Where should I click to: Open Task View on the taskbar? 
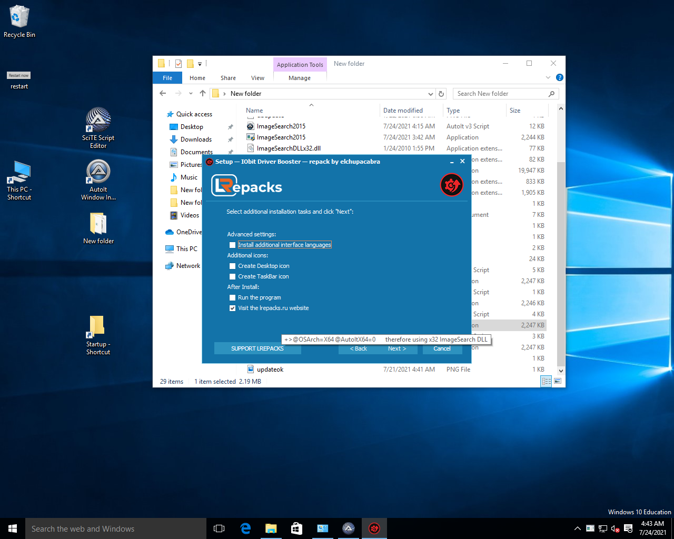[219, 528]
